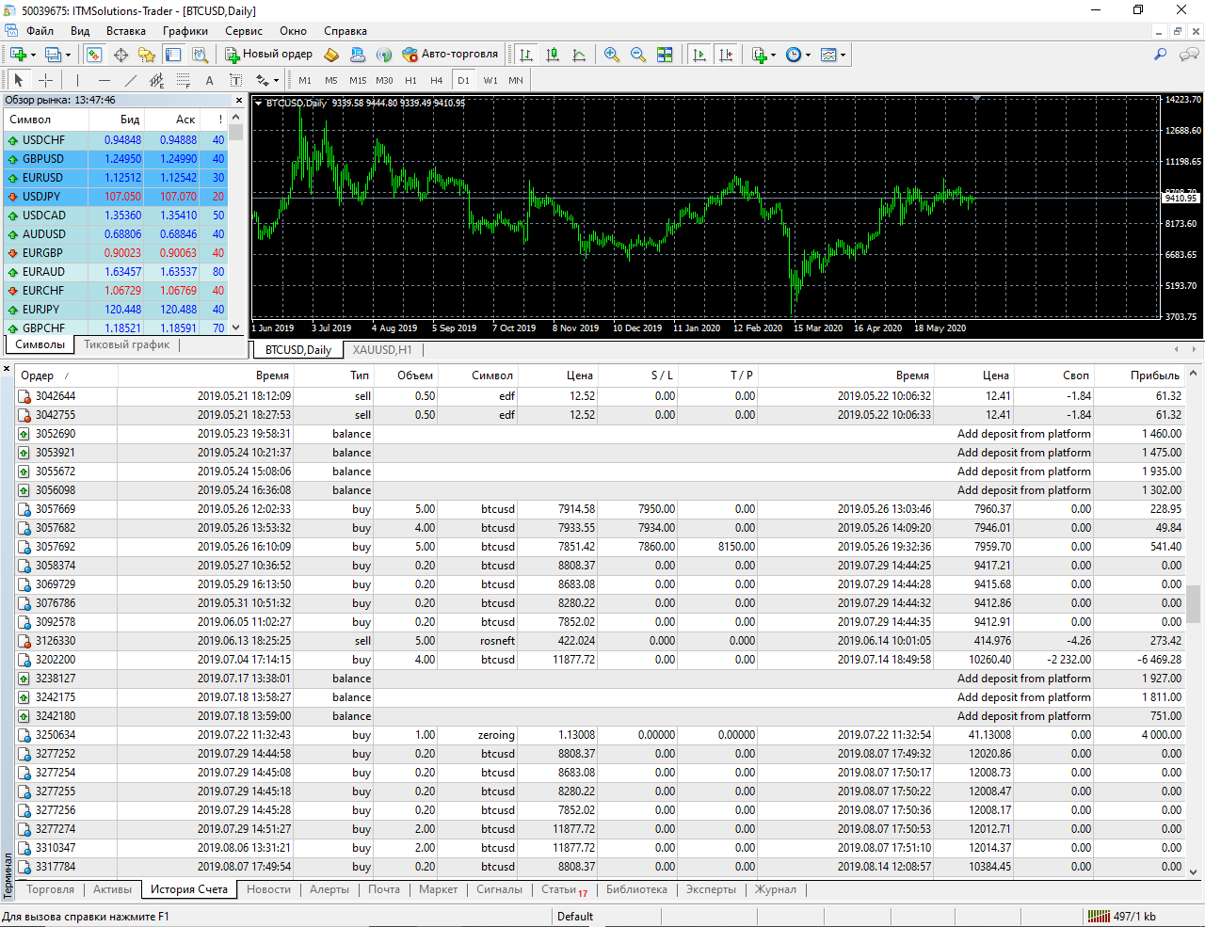Expand the indicators dropdown arrow
The height and width of the screenshot is (927, 1205).
coord(773,55)
